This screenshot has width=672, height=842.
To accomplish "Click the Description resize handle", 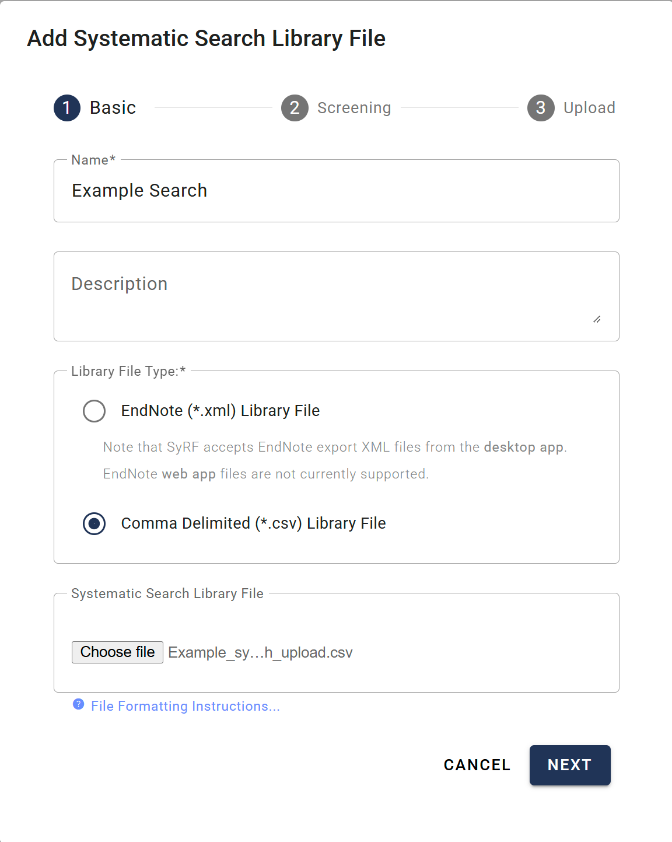I will click(x=597, y=319).
